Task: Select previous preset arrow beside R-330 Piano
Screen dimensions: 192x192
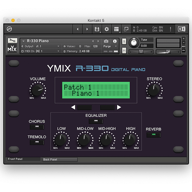Action: tap(93, 41)
